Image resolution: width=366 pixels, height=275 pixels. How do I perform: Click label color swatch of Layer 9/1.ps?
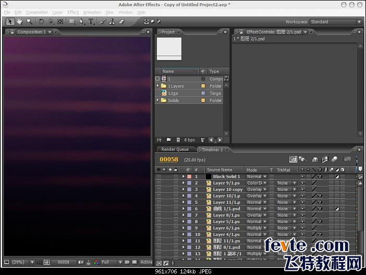point(189,183)
